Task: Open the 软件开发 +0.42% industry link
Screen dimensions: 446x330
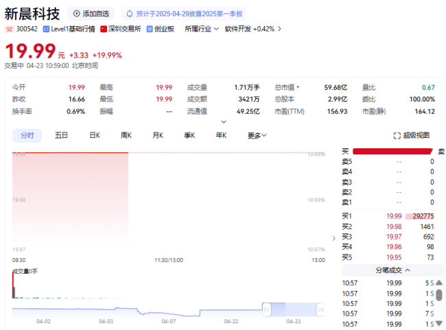Action: coord(249,29)
